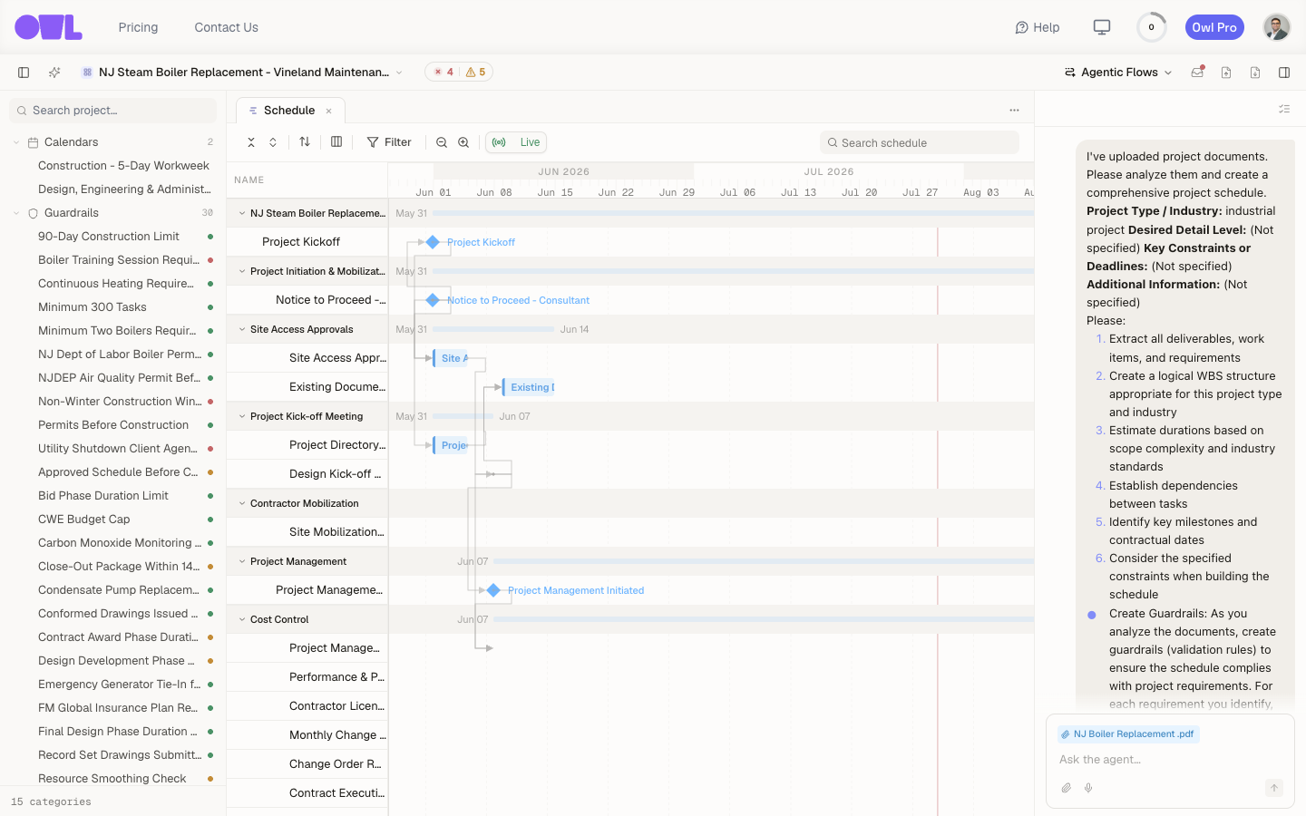Viewport: 1306px width, 816px height.
Task: Click the Existing Documents task bar
Action: pyautogui.click(x=529, y=387)
